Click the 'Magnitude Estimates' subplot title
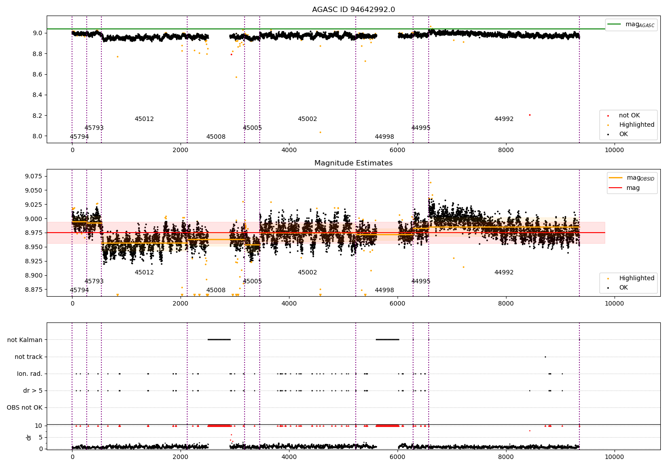667x467 pixels. [354, 163]
